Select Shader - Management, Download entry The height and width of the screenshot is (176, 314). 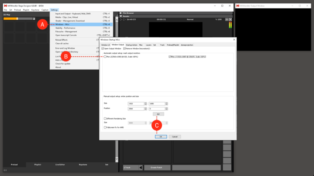click(x=81, y=21)
